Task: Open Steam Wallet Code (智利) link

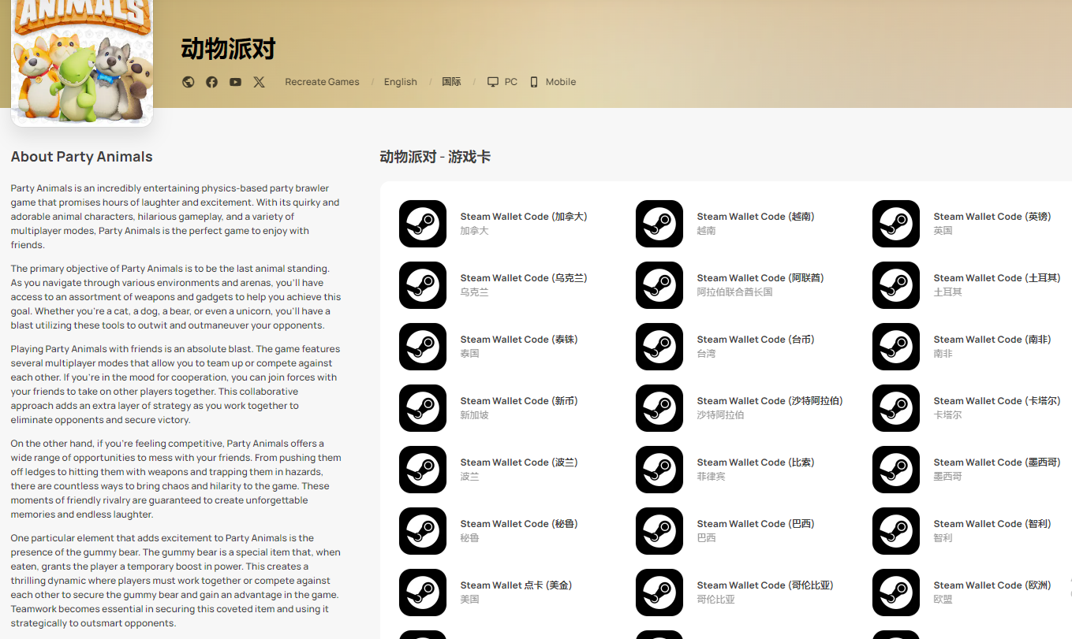Action: pyautogui.click(x=992, y=524)
